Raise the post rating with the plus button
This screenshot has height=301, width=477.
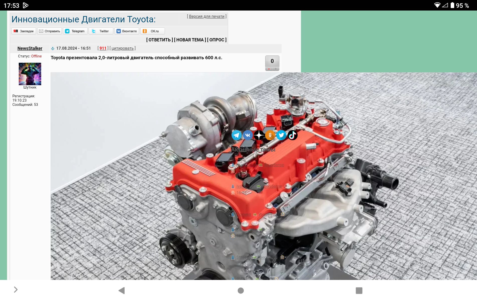pos(276,69)
